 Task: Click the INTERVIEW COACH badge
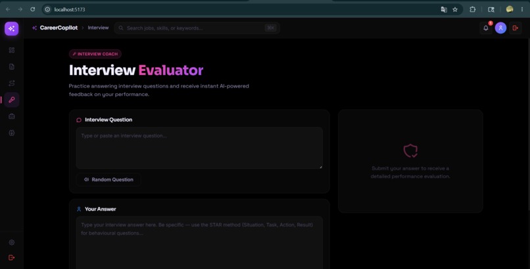pos(95,54)
